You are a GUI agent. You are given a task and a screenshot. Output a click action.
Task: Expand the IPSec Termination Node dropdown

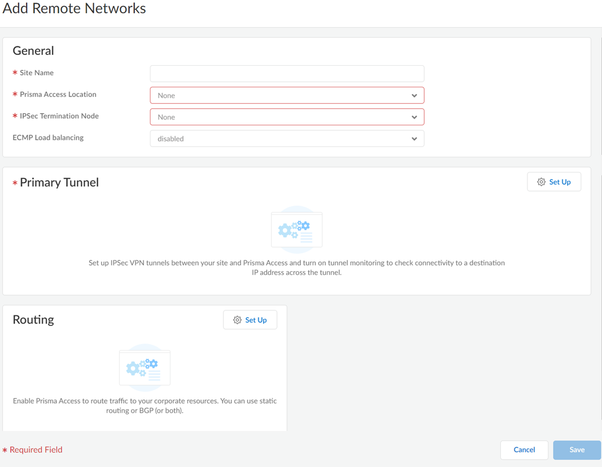287,117
